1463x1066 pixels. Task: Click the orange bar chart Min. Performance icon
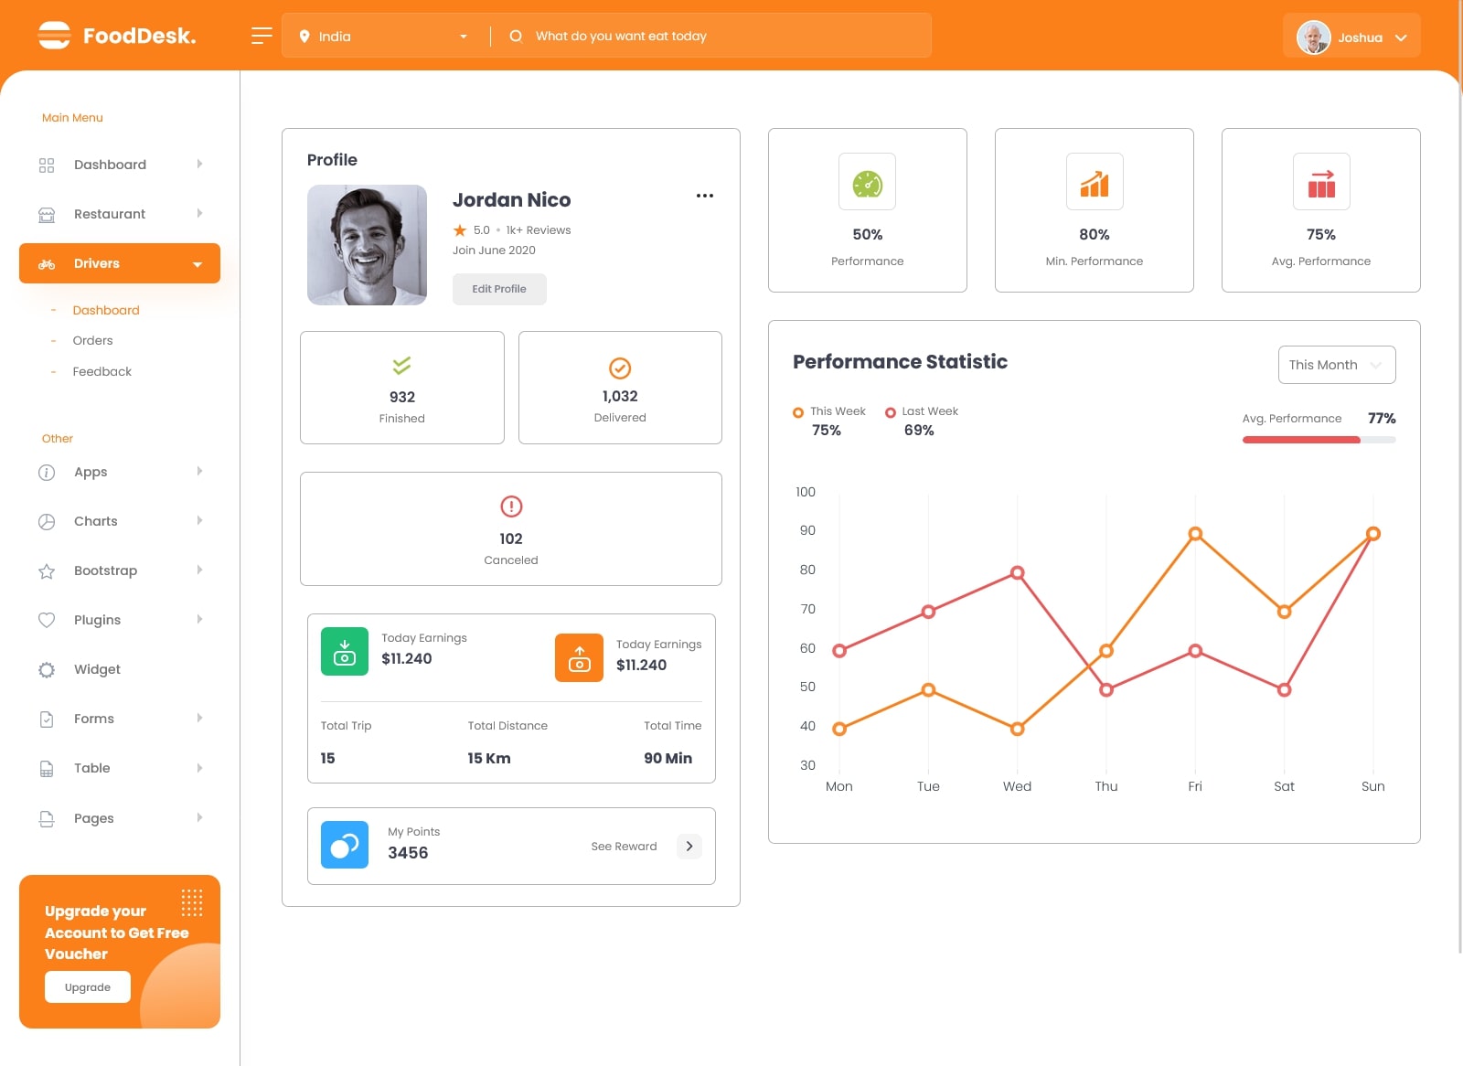tap(1094, 182)
